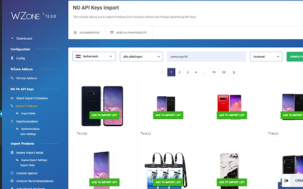Click the Import Products arrows icon

coord(12,106)
